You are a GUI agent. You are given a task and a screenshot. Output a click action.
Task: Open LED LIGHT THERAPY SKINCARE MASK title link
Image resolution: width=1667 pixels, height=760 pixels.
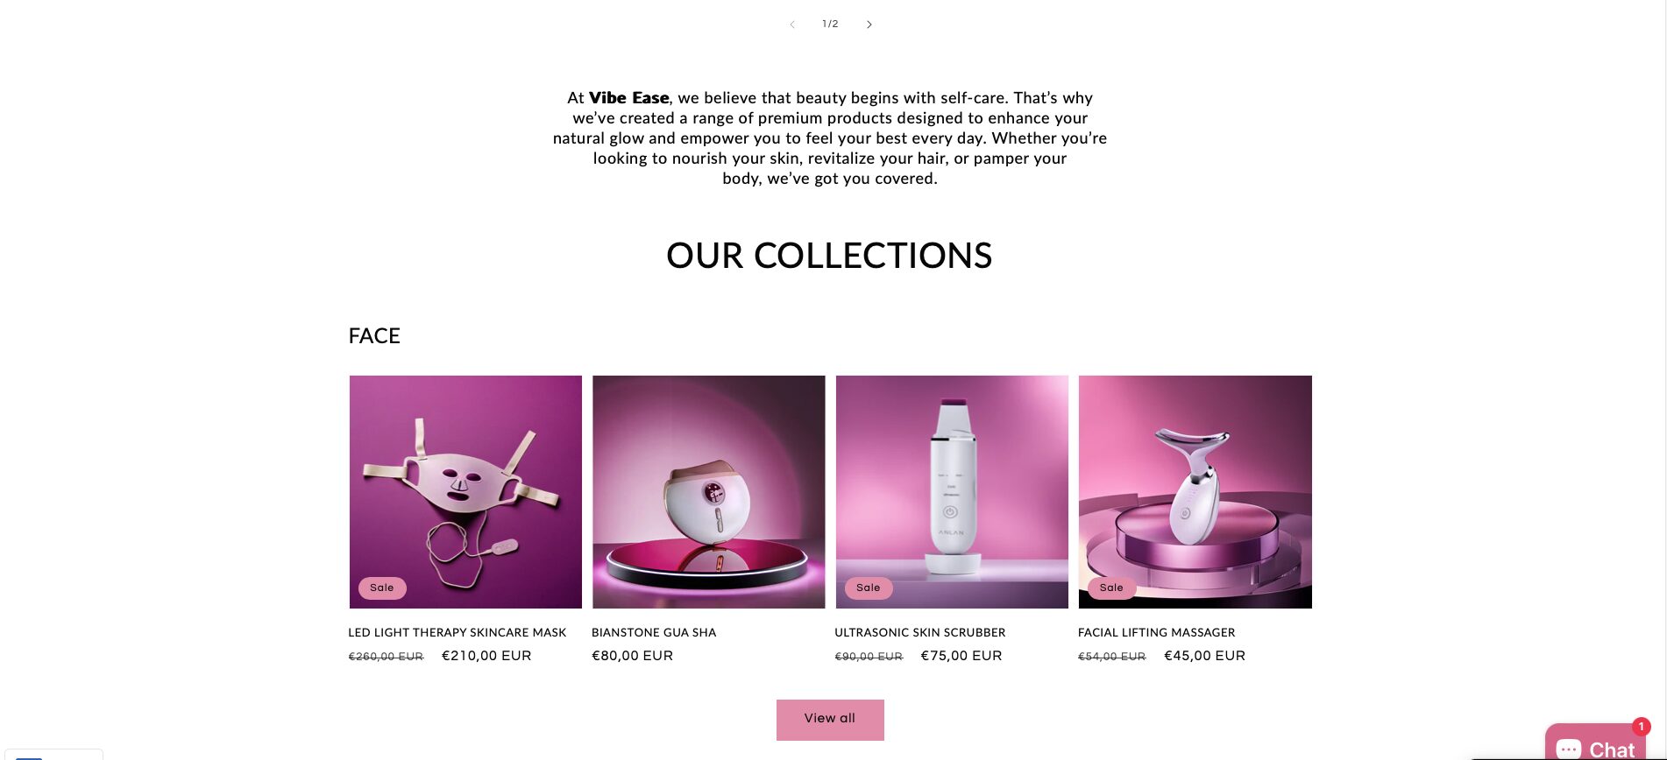pos(458,632)
